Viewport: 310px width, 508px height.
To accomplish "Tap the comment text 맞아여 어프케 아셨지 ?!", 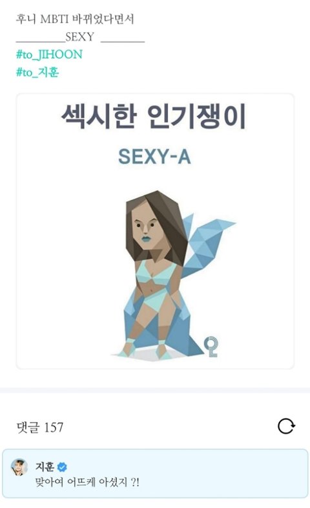I will 87,482.
